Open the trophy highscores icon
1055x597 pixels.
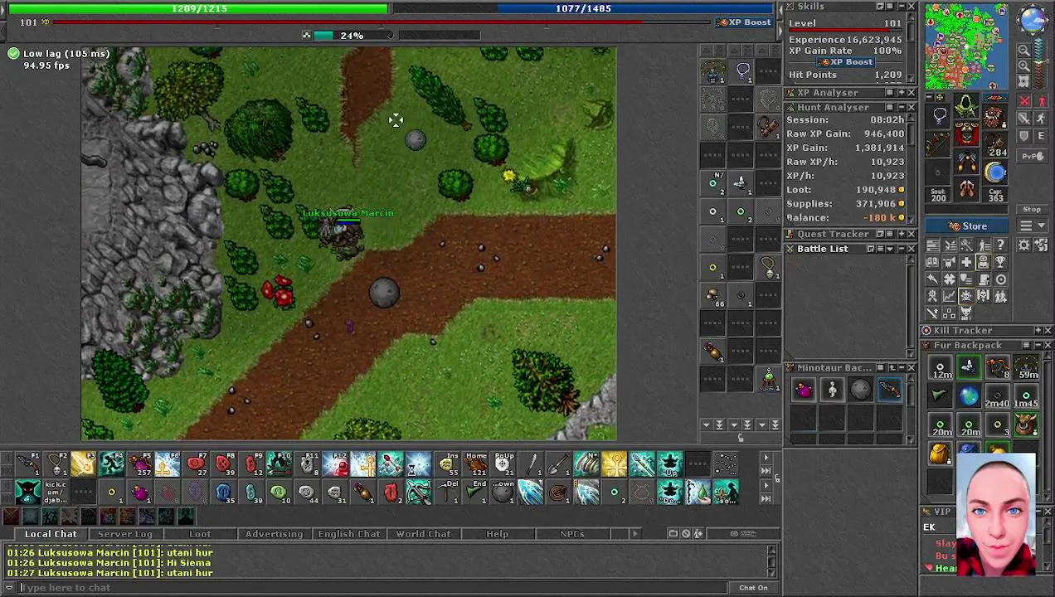1001,262
